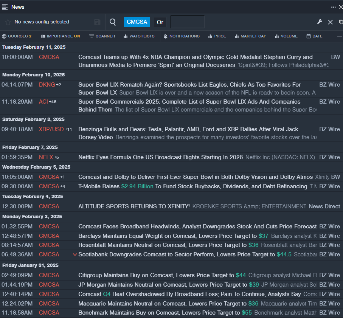
Task: Open T-Mobile Raises $2.94 Billion headline
Action: (193, 186)
